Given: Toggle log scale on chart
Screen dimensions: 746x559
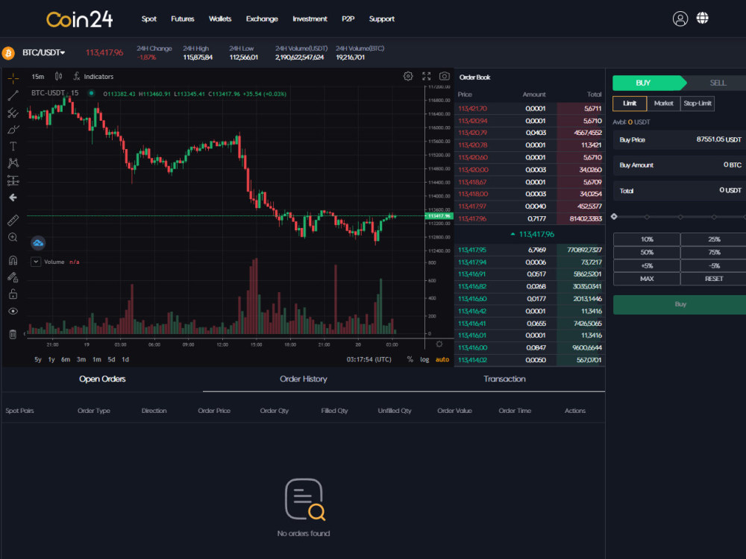Looking at the screenshot, I should click(424, 359).
